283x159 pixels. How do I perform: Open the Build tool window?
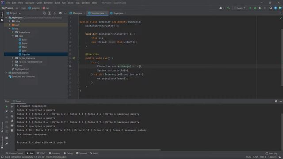tap(94, 153)
